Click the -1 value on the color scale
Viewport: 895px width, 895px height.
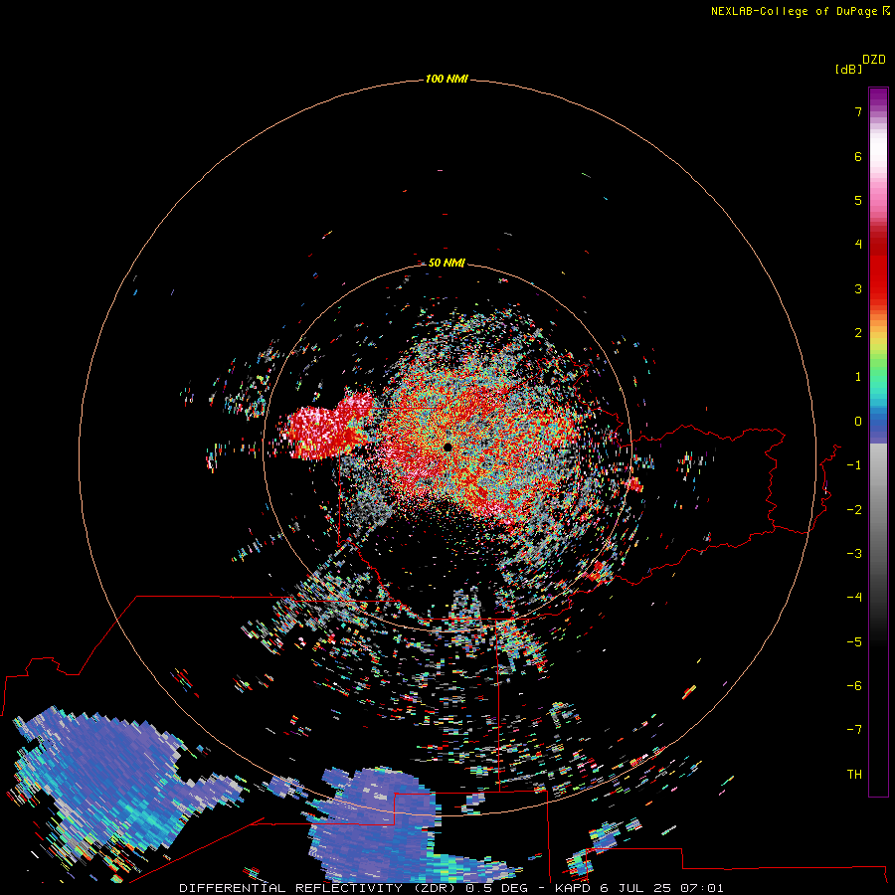(x=854, y=465)
